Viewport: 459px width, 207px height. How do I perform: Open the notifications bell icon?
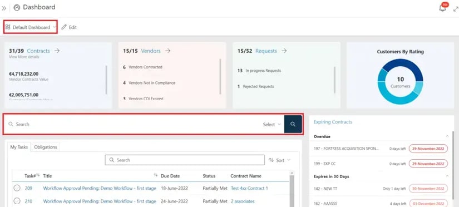tap(443, 8)
